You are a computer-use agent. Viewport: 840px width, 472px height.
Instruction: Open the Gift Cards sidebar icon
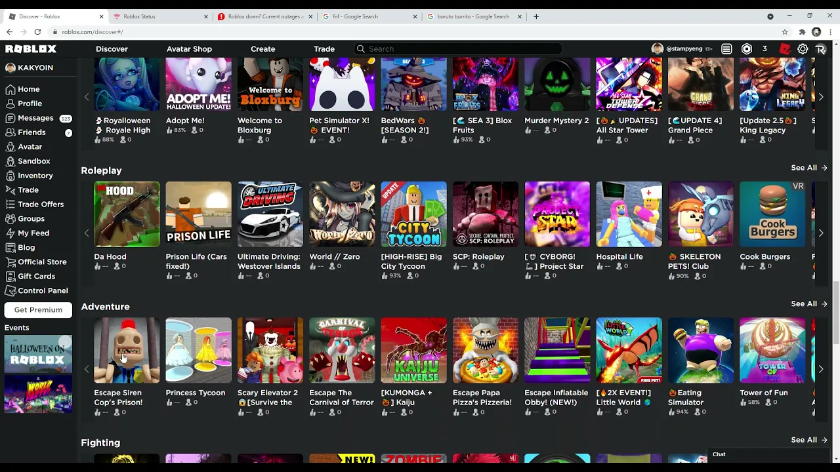[x=10, y=277]
